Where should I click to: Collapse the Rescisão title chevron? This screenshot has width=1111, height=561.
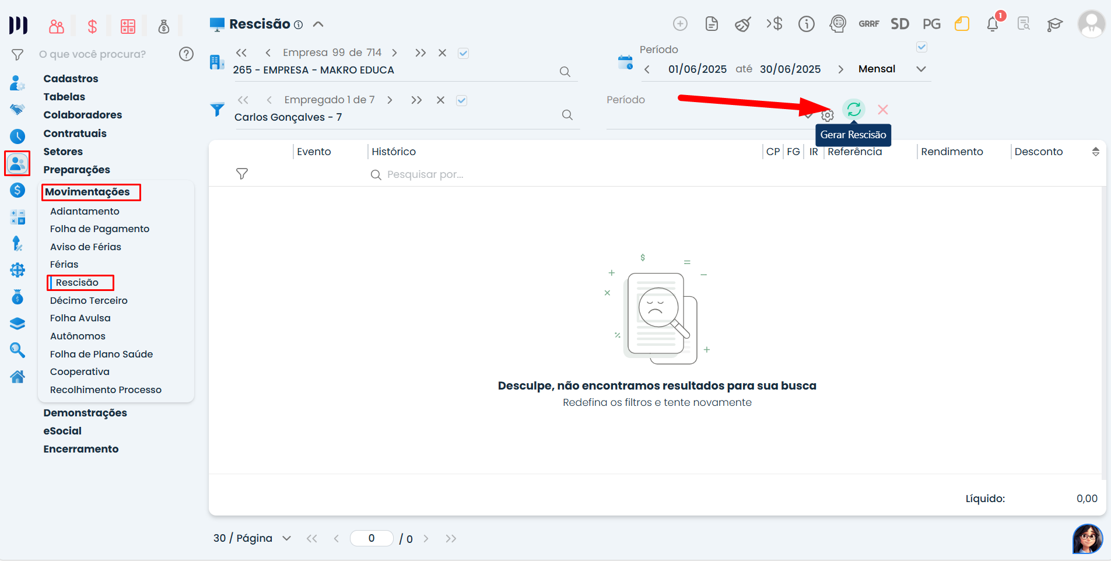click(x=318, y=24)
